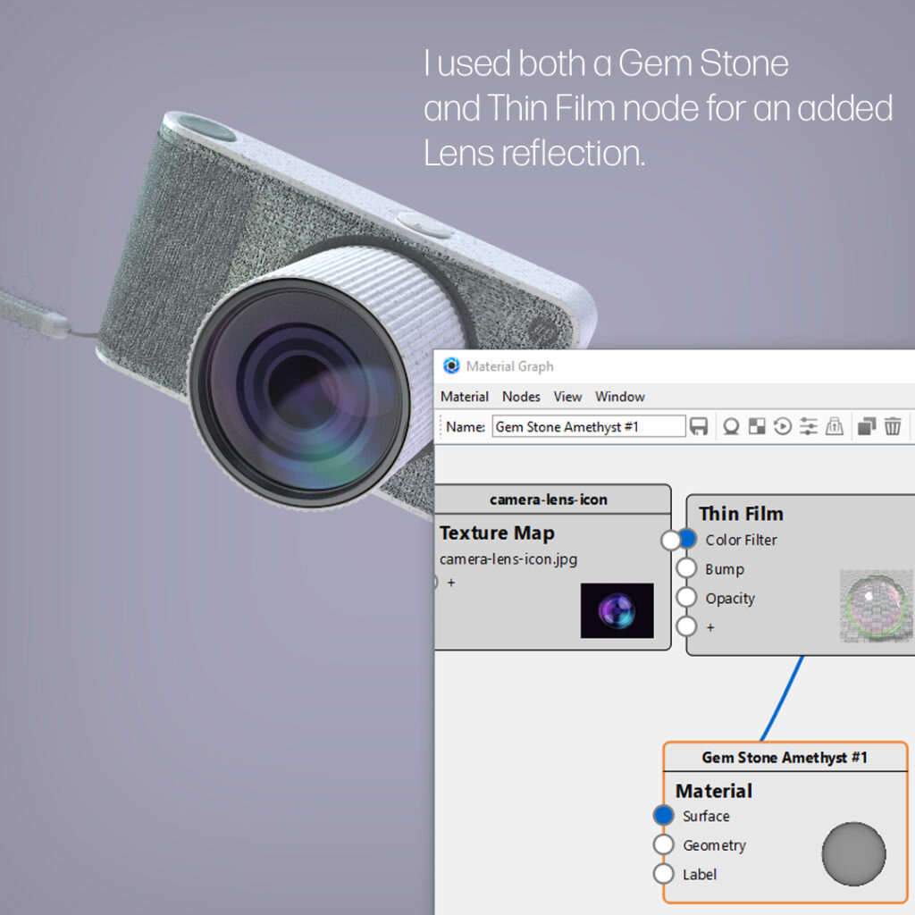
Task: Expand the plus row on the Texture Map node
Action: click(x=450, y=583)
